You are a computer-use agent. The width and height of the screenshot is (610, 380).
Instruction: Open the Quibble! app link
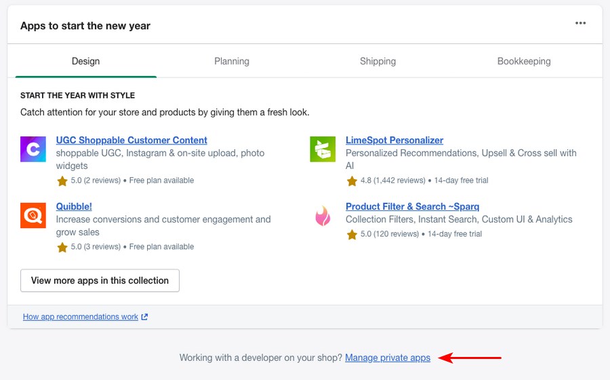[74, 206]
